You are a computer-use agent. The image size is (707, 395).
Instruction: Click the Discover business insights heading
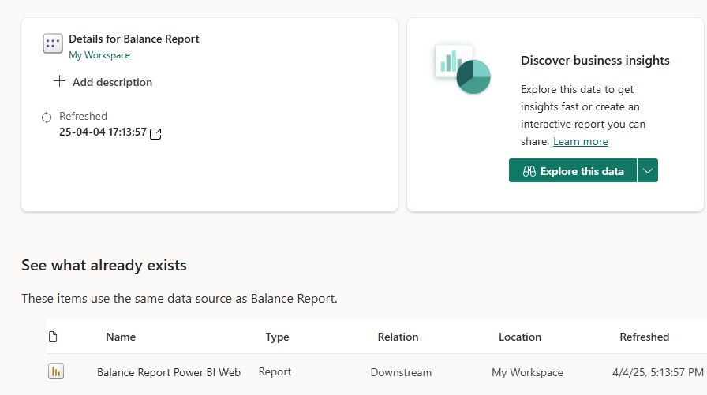(595, 61)
